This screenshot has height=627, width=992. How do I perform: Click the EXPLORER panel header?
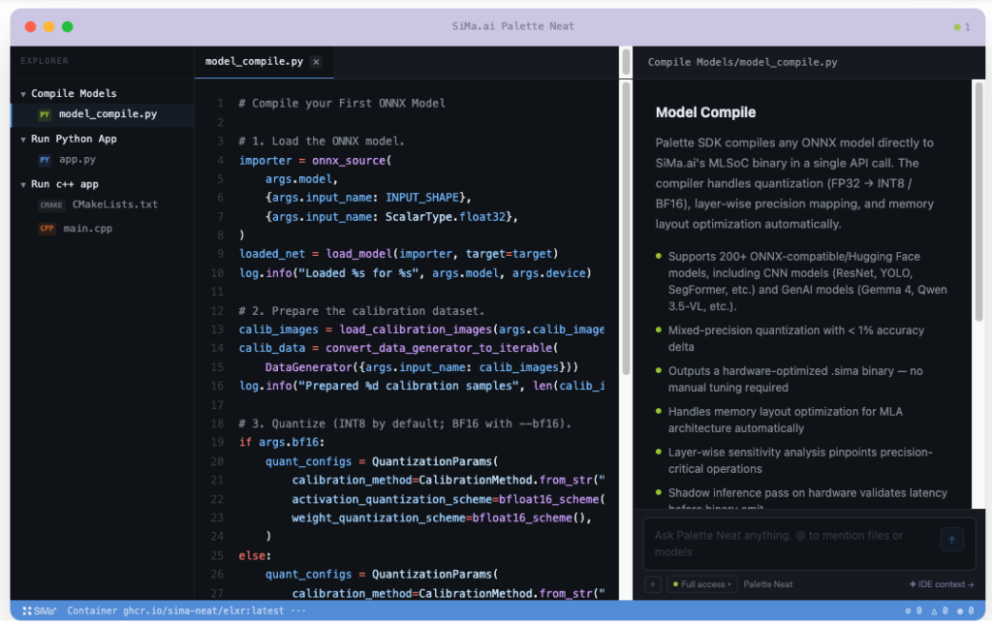click(45, 61)
